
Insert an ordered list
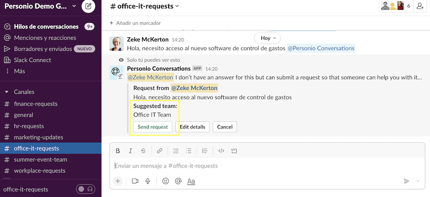[176, 151]
